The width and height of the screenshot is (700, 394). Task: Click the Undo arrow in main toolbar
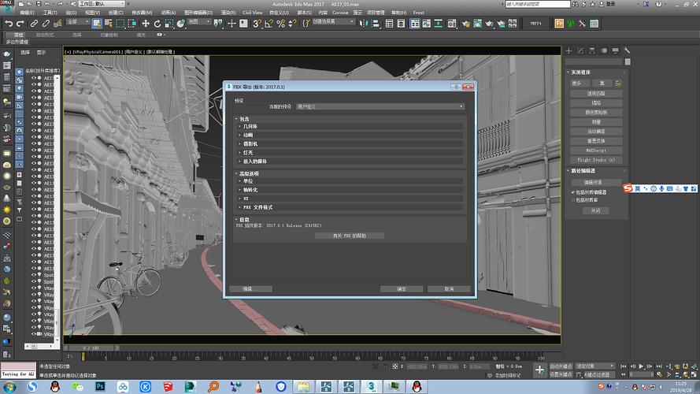pyautogui.click(x=9, y=24)
